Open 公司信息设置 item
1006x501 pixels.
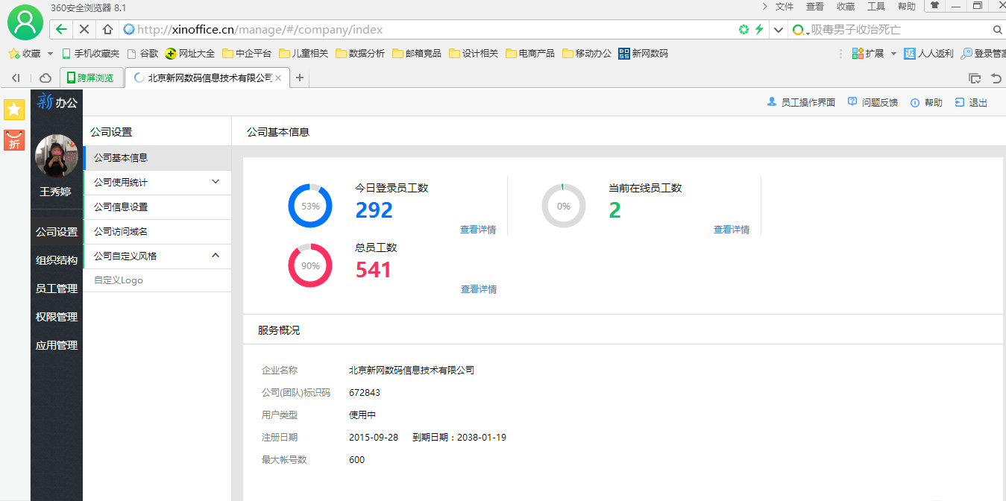pyautogui.click(x=157, y=207)
